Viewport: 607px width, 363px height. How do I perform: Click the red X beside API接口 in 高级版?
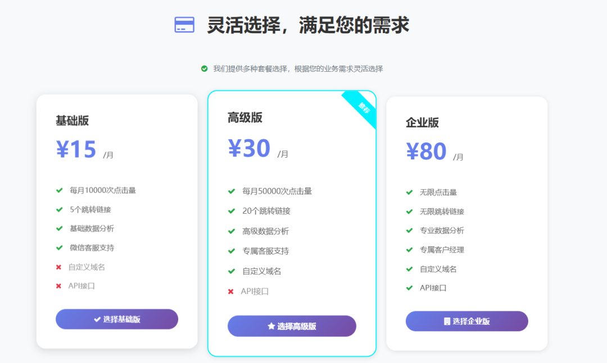(232, 291)
